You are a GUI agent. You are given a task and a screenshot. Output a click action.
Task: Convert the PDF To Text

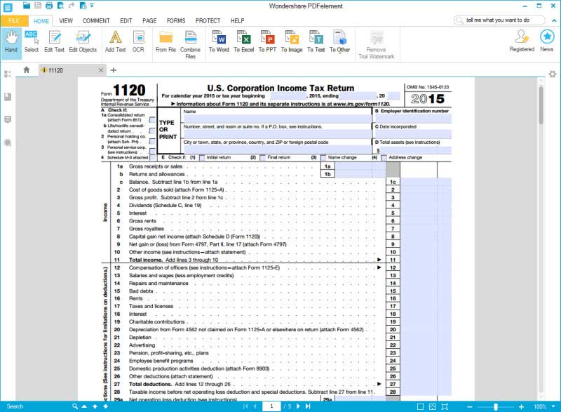[316, 42]
